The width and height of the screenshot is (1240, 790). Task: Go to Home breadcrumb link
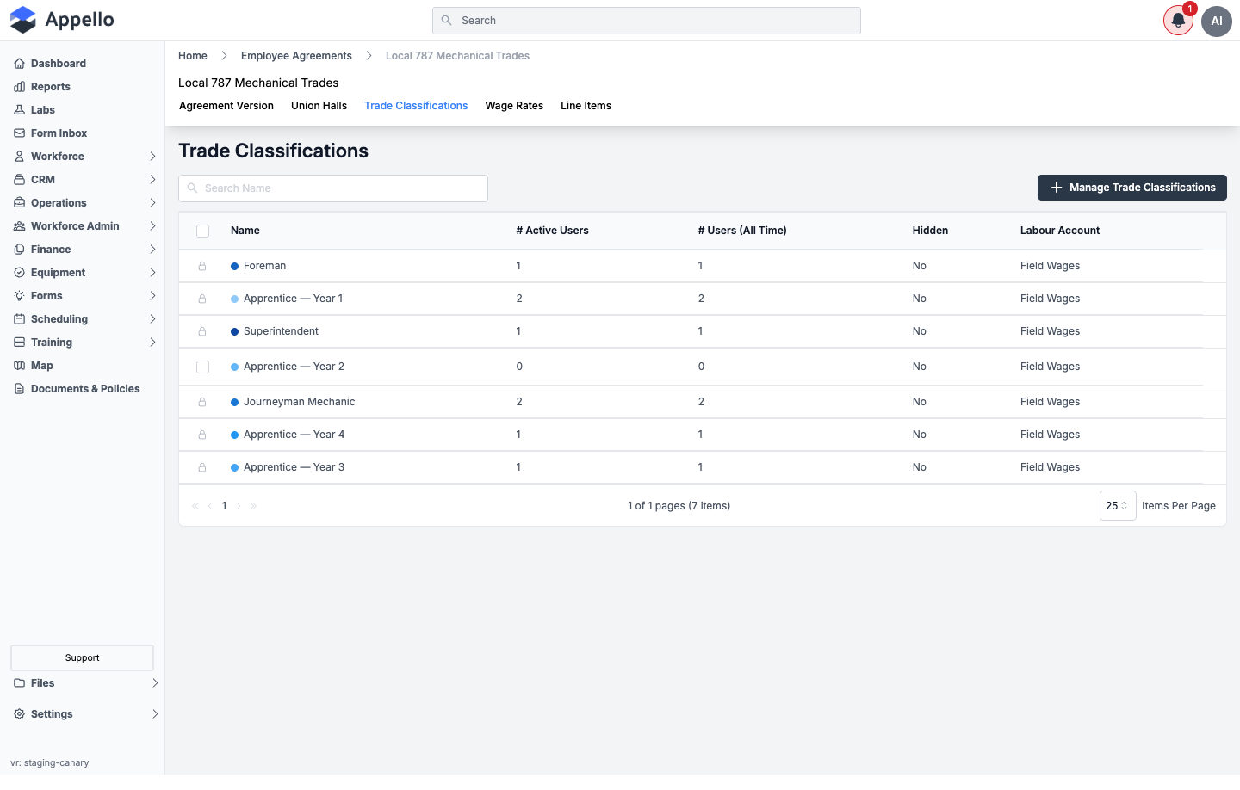pos(193,56)
